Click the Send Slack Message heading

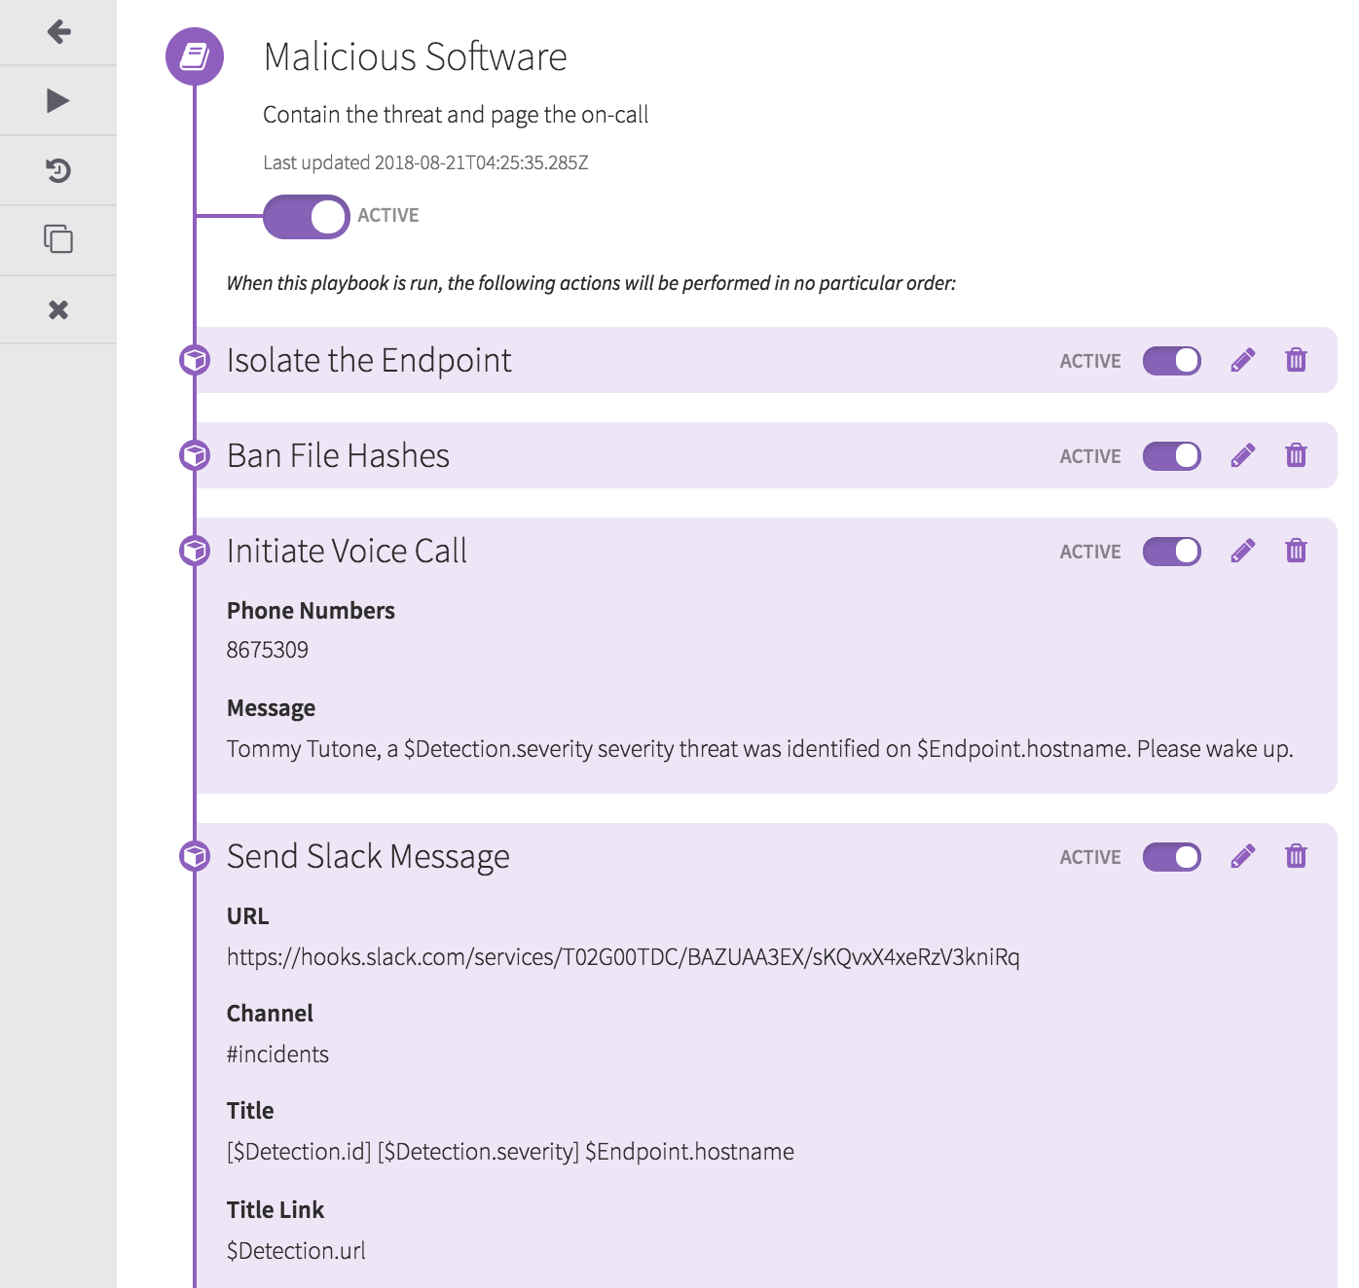(368, 857)
